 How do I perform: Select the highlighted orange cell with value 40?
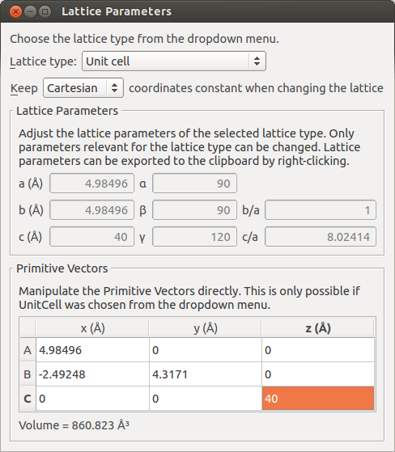318,399
